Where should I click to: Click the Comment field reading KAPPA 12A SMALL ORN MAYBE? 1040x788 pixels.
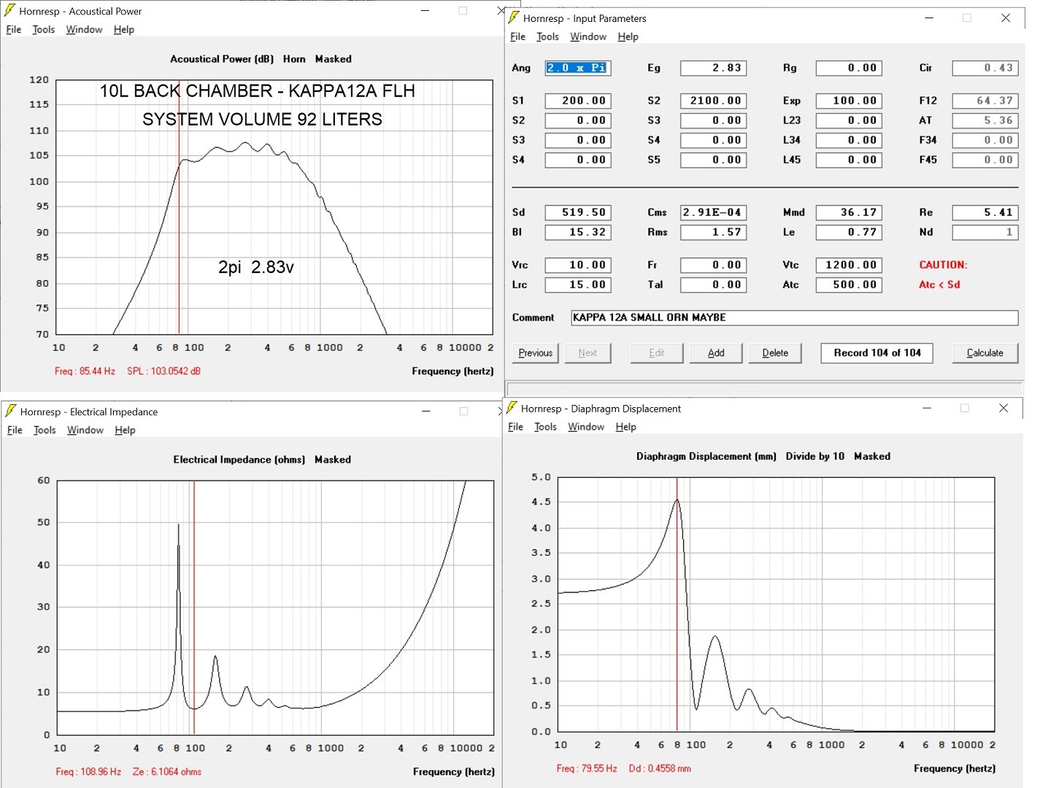click(795, 317)
